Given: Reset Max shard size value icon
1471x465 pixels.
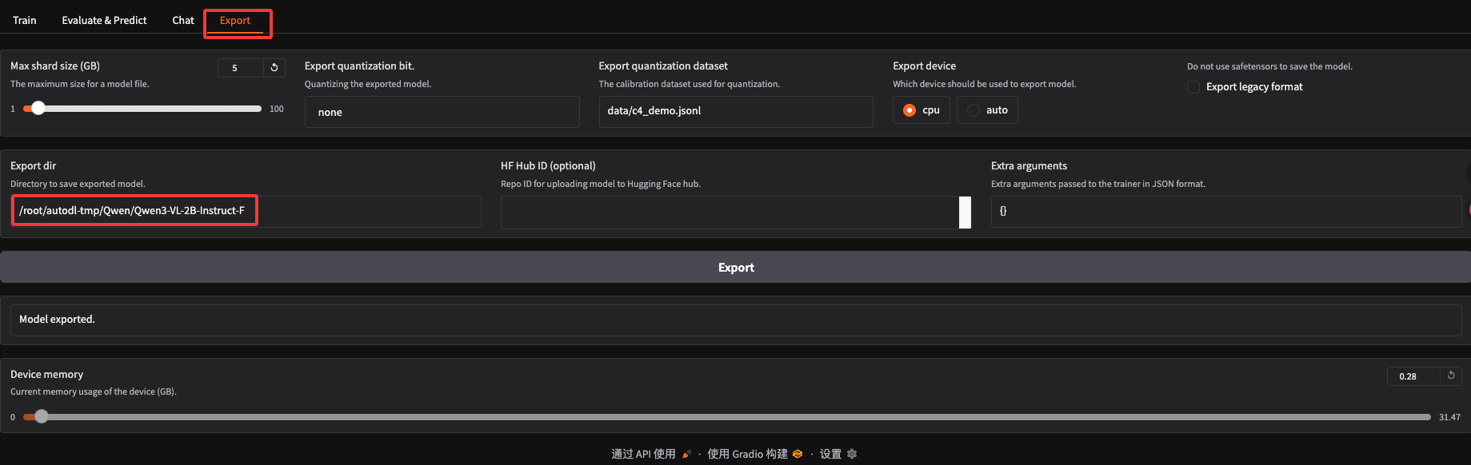Looking at the screenshot, I should 274,68.
